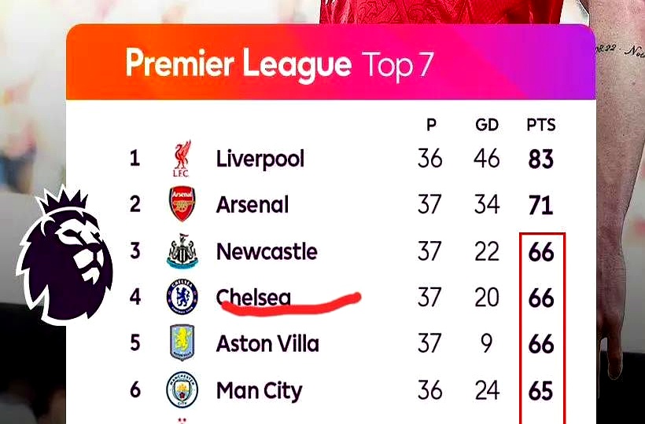Open the Liverpool team name
Image resolution: width=645 pixels, height=424 pixels.
[260, 159]
